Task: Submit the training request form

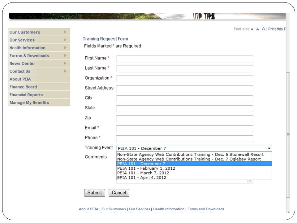Action: 95,193
